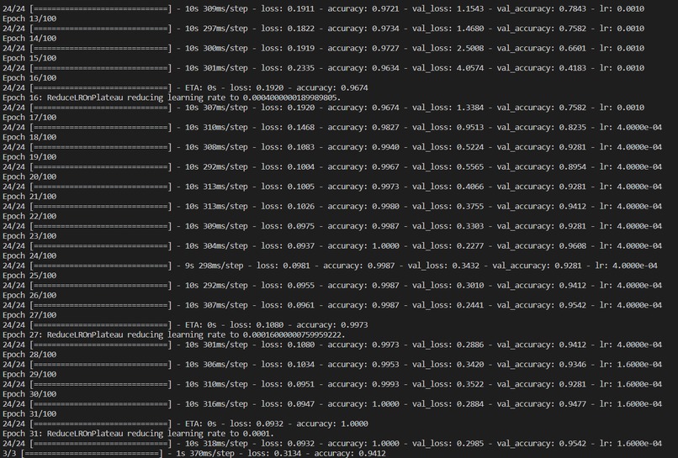Click the value 'val_accuracy: 0.9346'
Screen dimensions: 678x458
point(542,365)
